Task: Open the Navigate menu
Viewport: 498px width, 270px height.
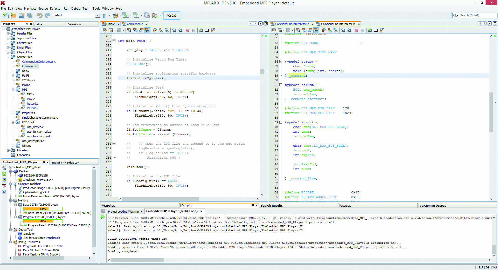Action: tap(30, 9)
